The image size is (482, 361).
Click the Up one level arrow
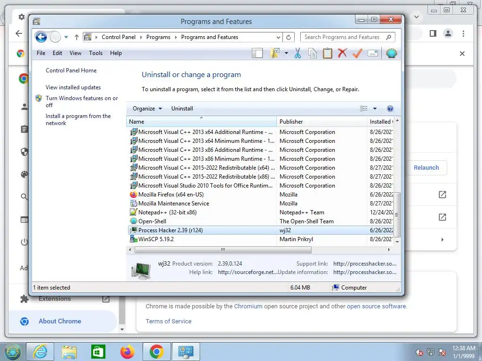tap(77, 37)
